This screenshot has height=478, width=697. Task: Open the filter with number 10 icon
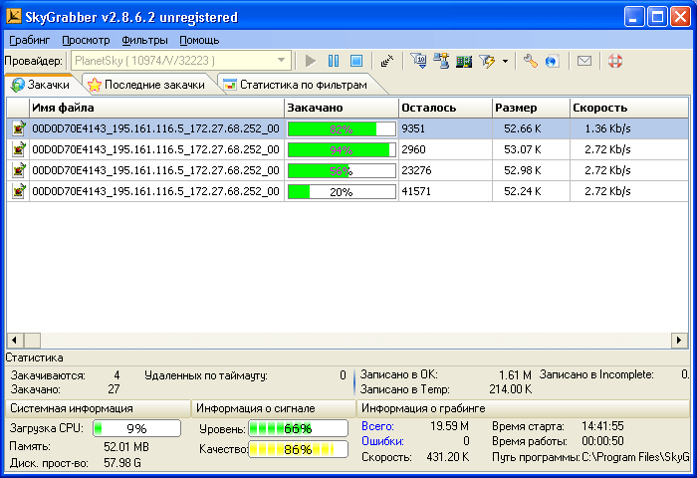coord(418,61)
